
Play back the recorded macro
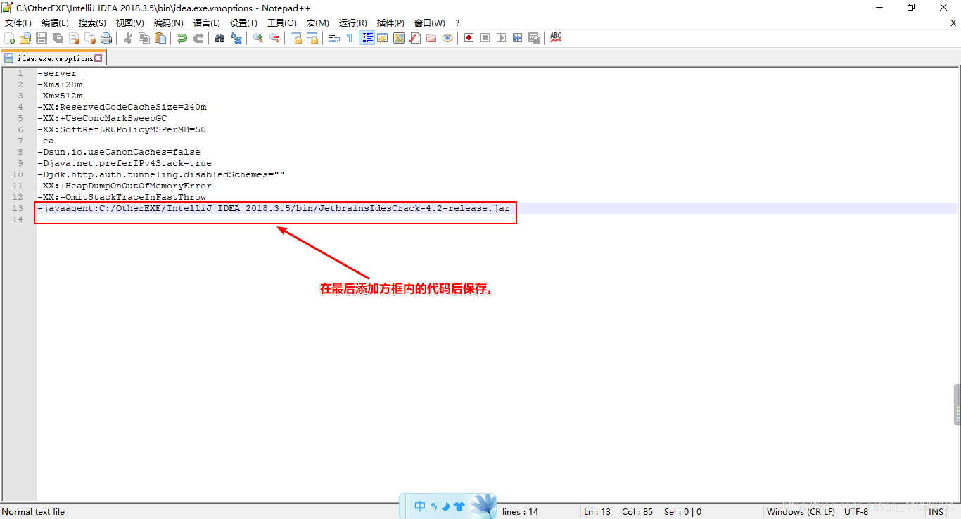(x=502, y=38)
